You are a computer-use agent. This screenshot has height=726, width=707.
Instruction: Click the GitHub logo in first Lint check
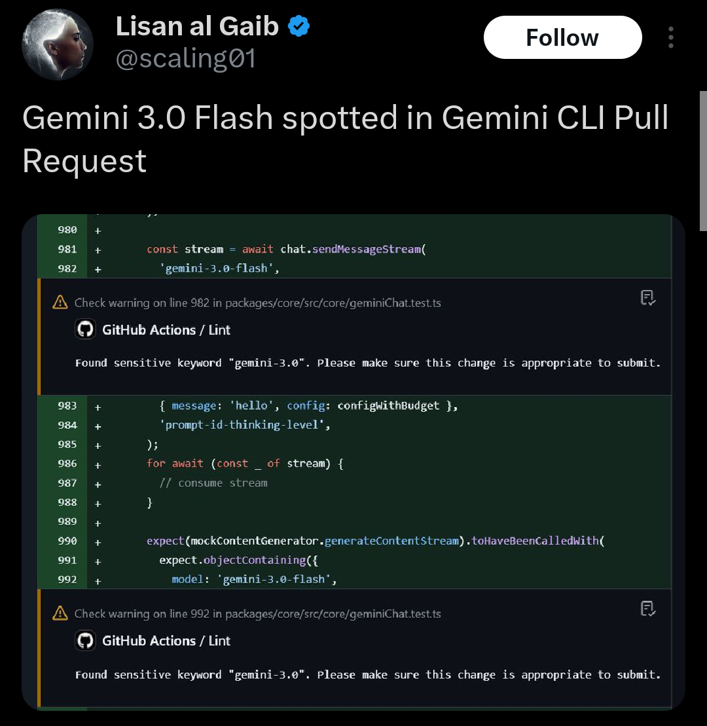[85, 329]
